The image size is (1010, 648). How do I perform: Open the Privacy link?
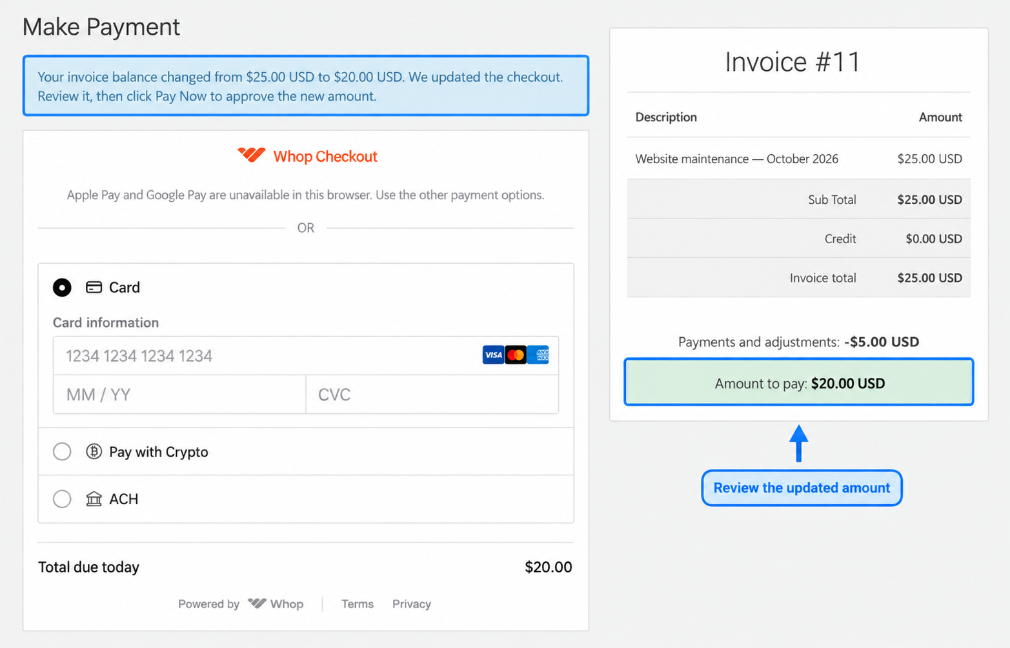[412, 604]
